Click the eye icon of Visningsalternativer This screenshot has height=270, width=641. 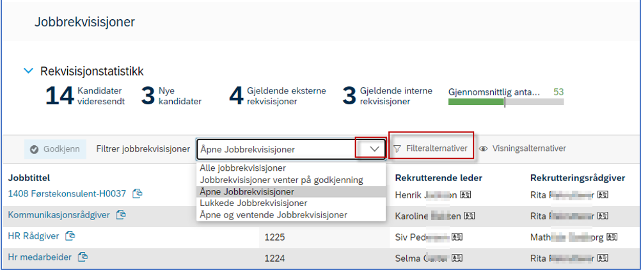484,149
